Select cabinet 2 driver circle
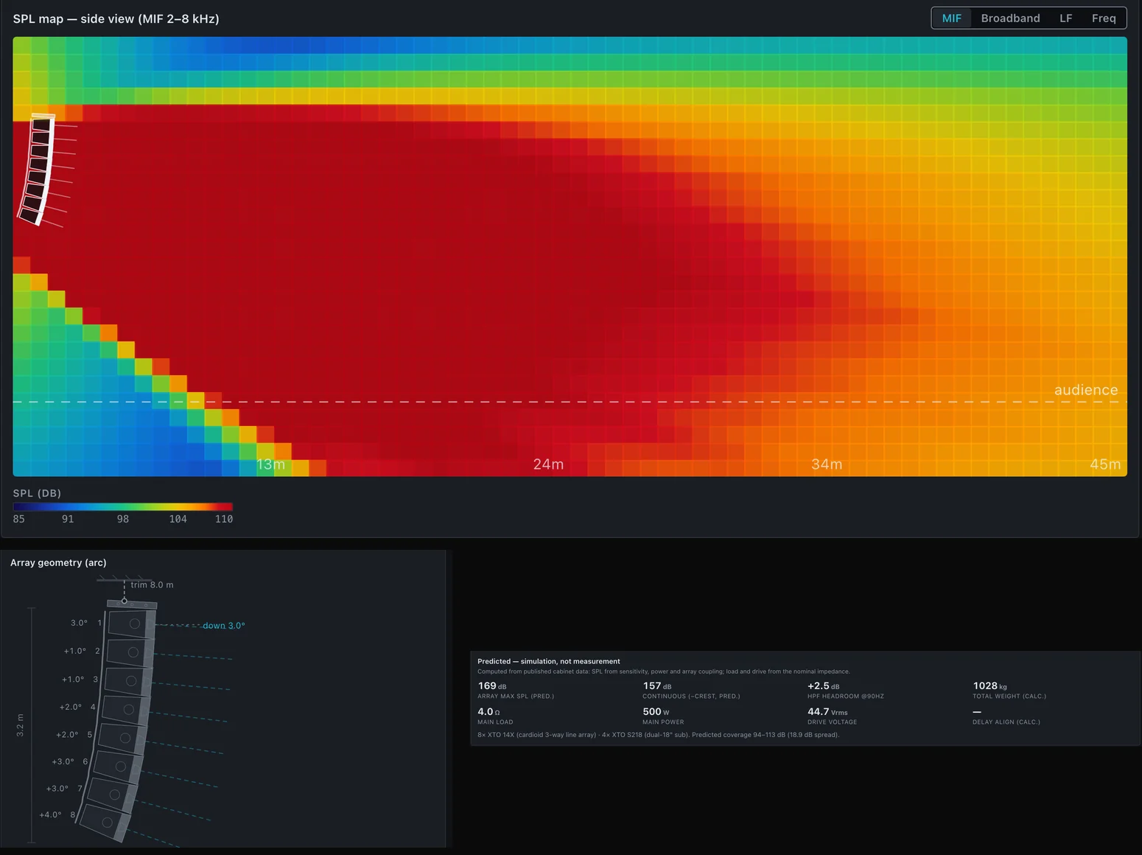The image size is (1142, 855). [x=133, y=652]
